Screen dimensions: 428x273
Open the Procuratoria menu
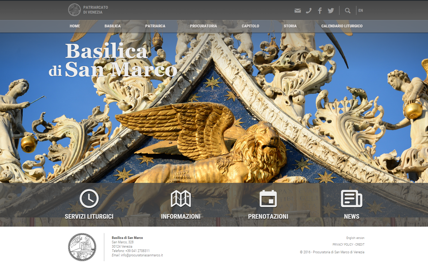coord(203,26)
